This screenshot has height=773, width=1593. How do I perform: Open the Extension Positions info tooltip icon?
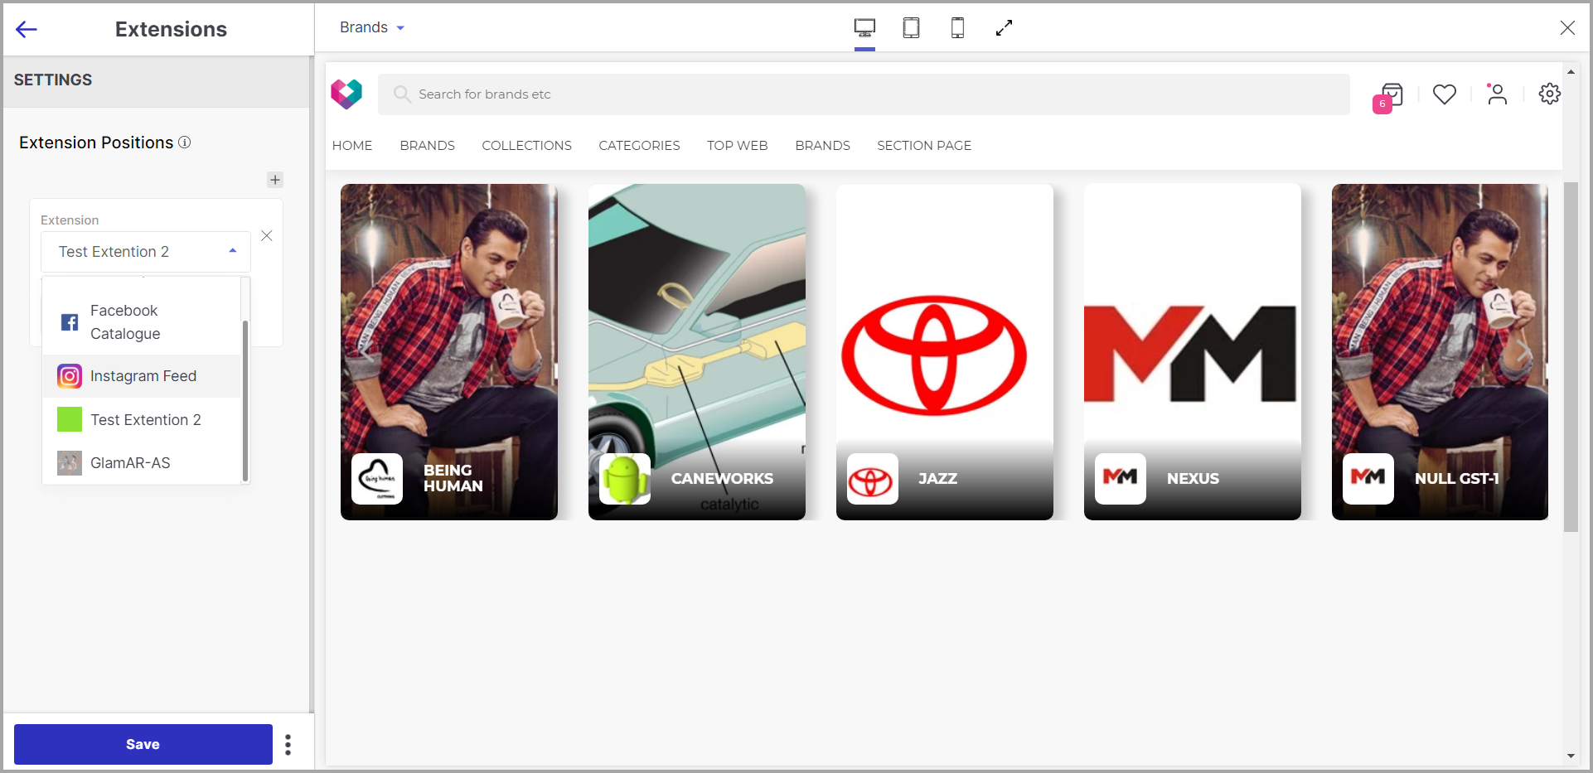pyautogui.click(x=185, y=143)
